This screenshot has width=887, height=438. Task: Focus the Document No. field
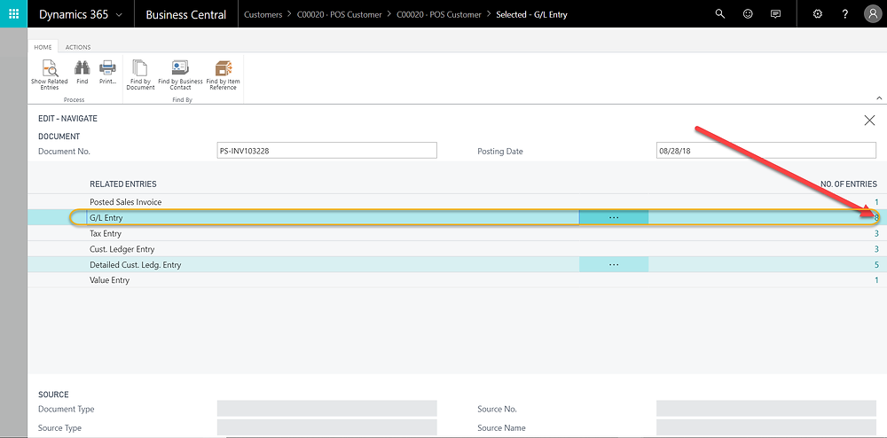pos(327,151)
